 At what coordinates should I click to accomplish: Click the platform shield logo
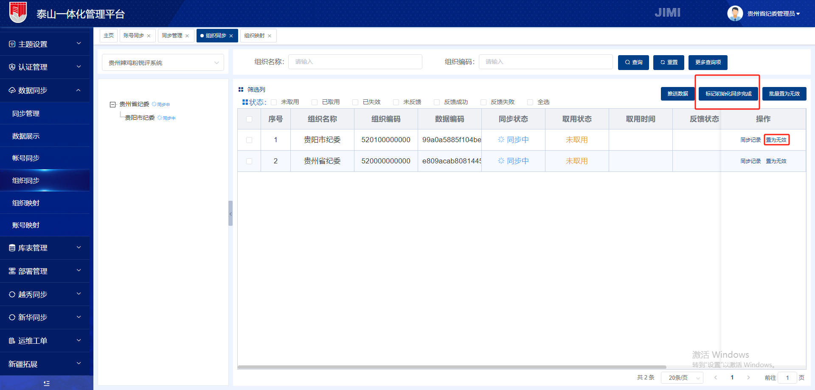[x=18, y=12]
